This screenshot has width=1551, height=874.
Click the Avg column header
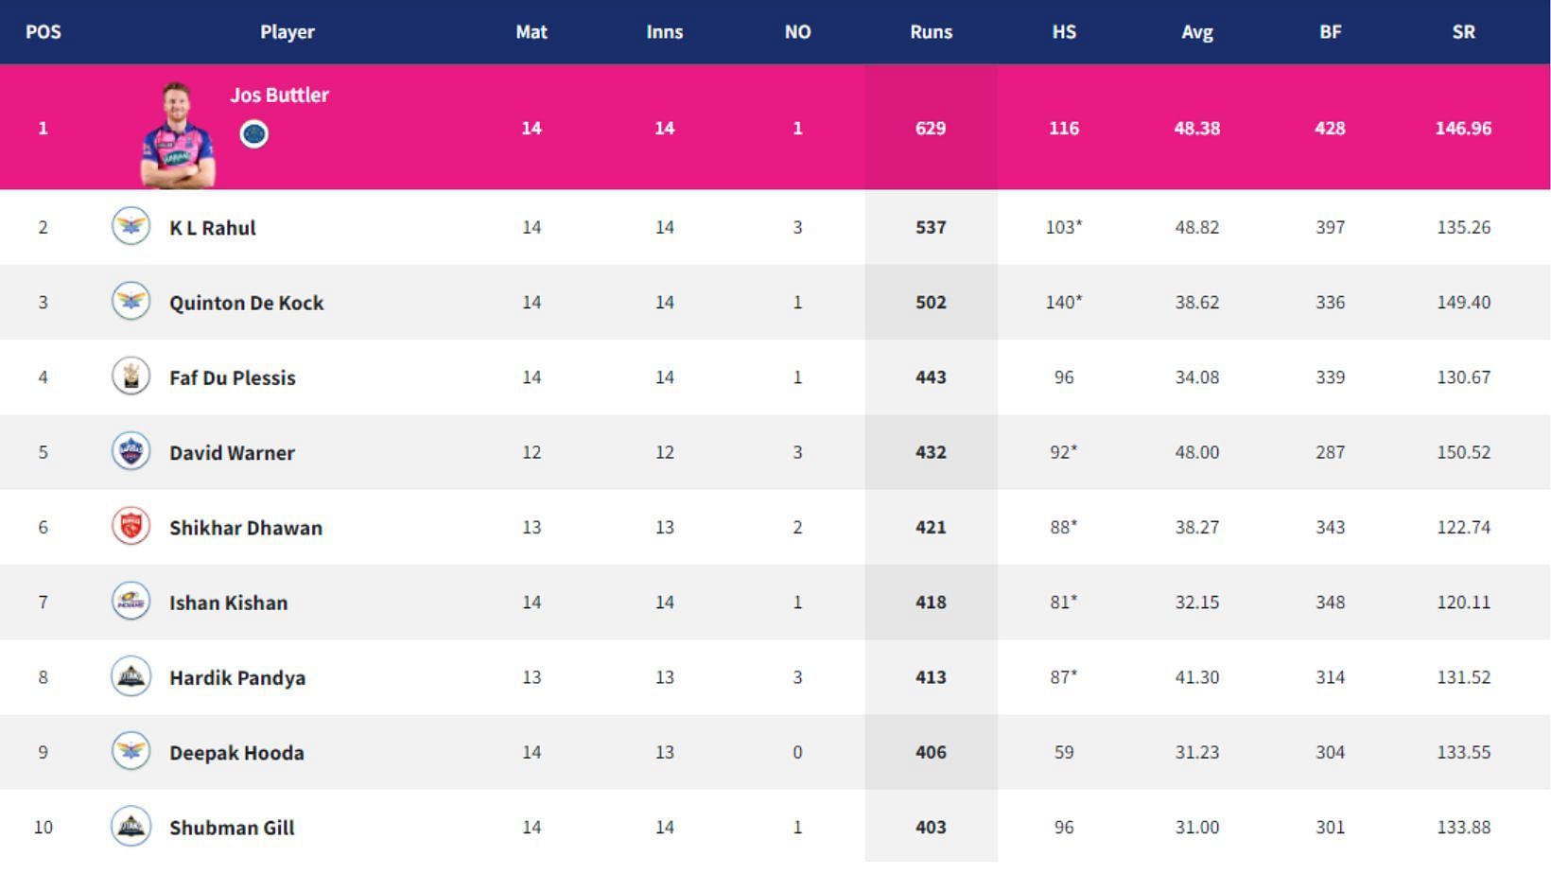[x=1197, y=31]
